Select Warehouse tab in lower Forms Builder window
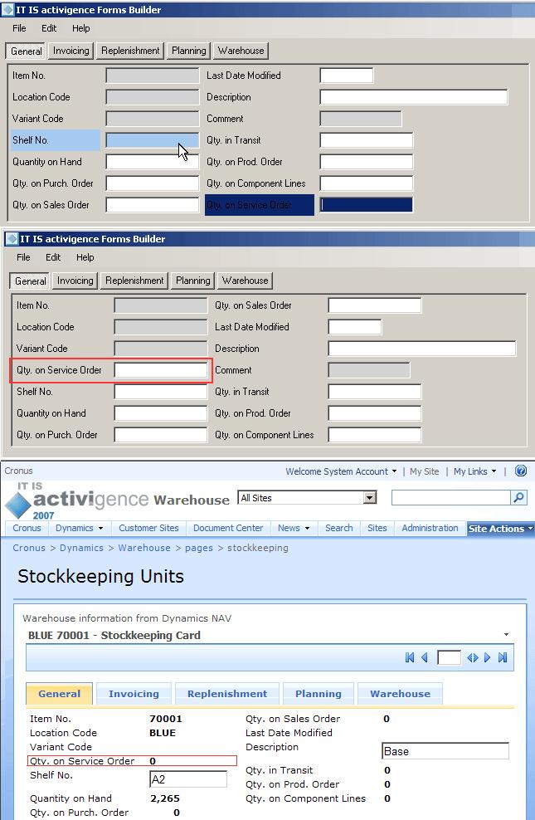This screenshot has width=535, height=820. (x=245, y=281)
